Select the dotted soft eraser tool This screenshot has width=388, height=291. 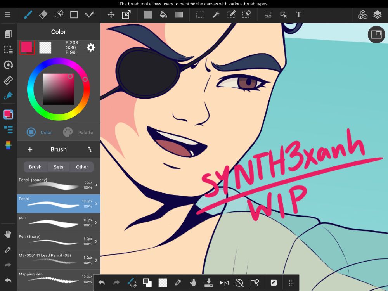59,15
